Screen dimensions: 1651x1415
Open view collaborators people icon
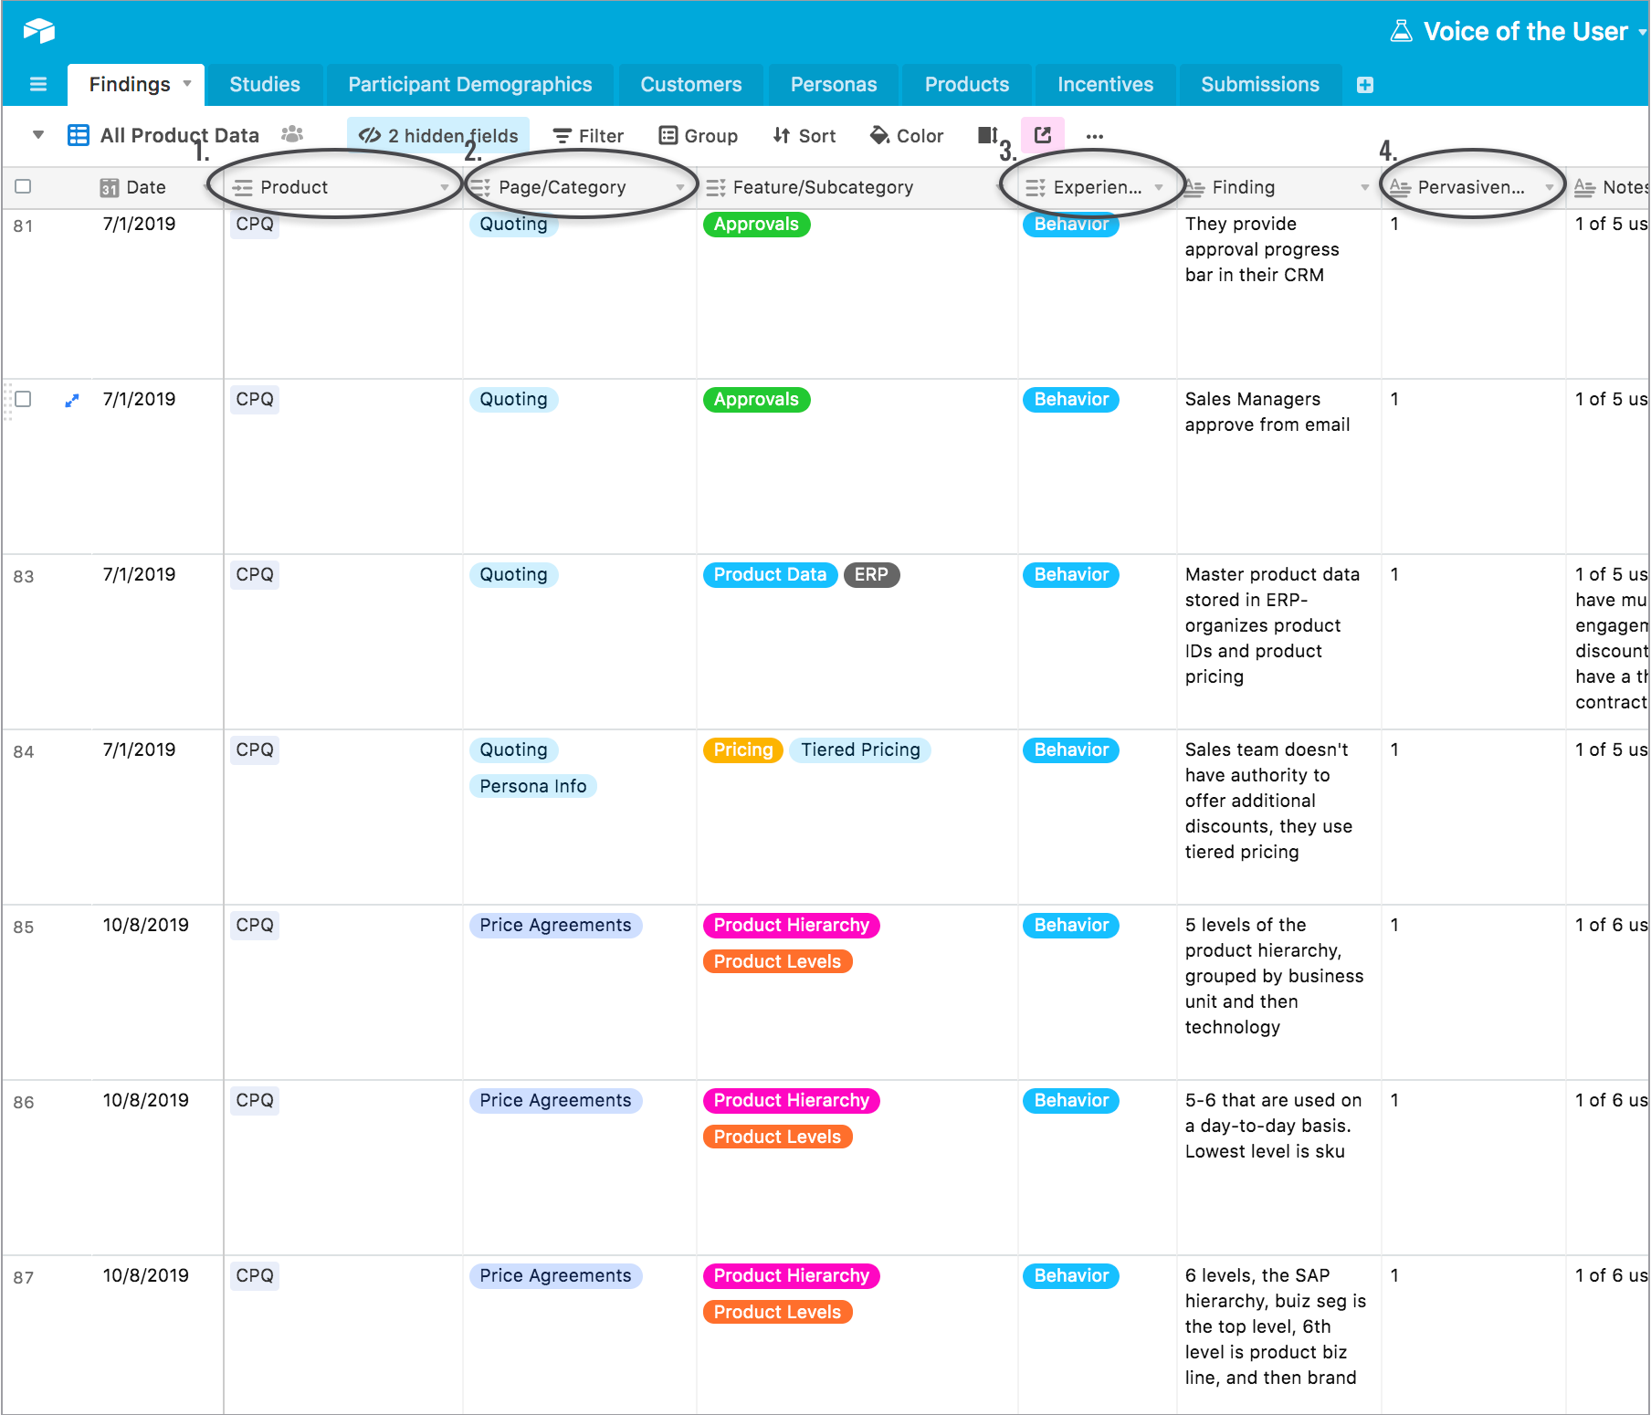click(x=292, y=134)
